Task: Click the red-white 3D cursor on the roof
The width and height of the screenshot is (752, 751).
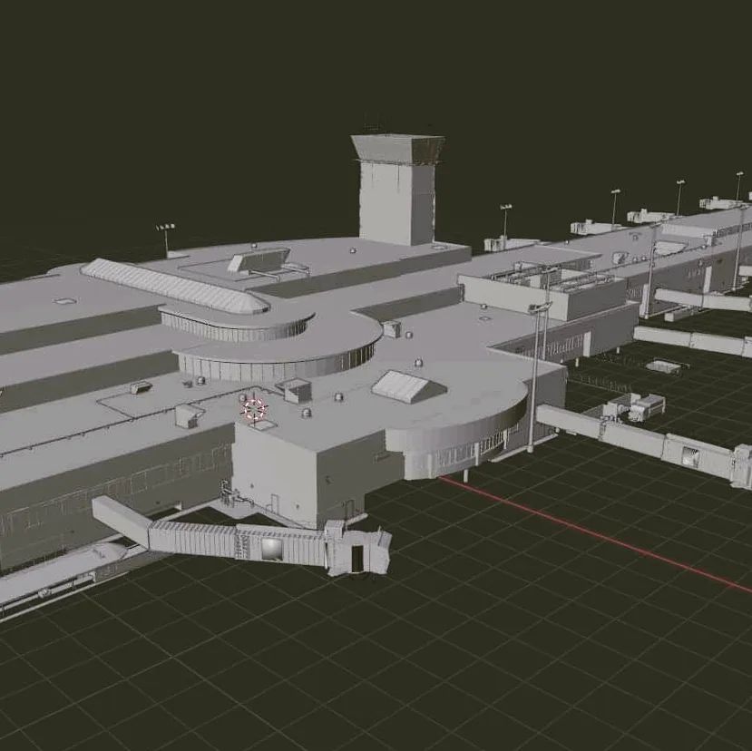Action: click(x=254, y=410)
